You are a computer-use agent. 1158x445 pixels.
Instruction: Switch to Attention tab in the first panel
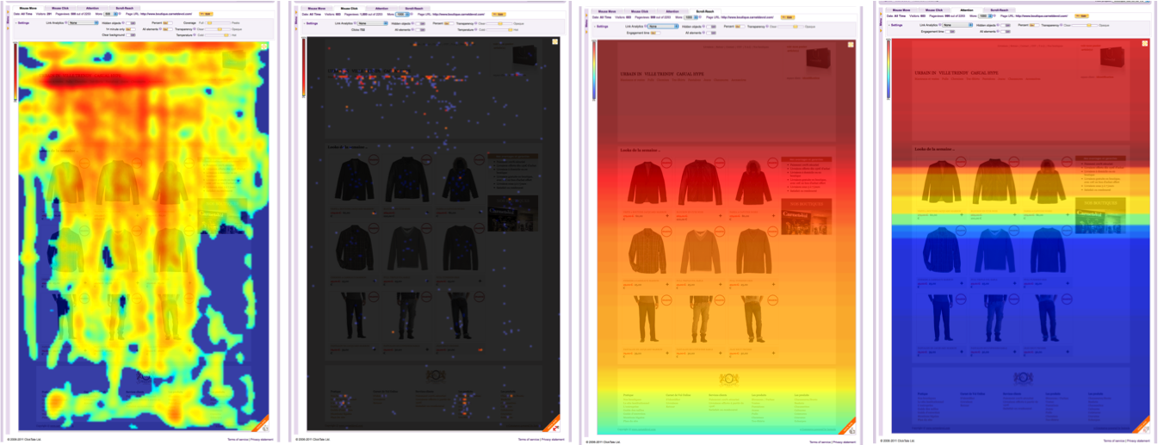92,9
